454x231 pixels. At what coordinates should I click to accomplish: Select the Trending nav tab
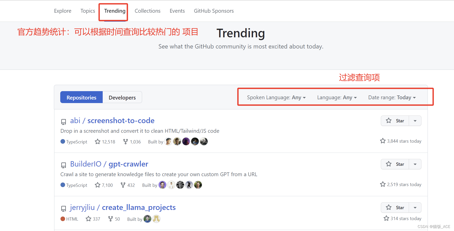(115, 11)
